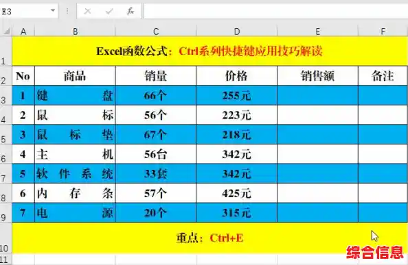Select row 7 header
408x265 pixels.
coord(5,174)
